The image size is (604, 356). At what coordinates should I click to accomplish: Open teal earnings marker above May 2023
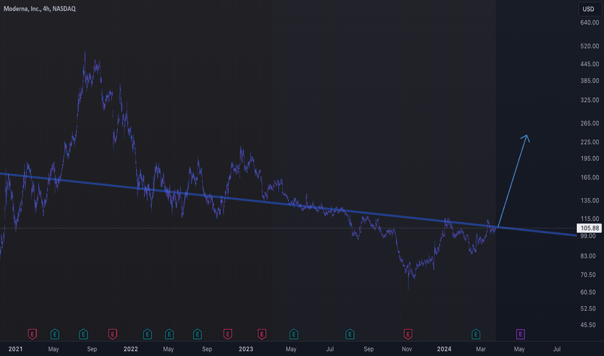pyautogui.click(x=294, y=334)
